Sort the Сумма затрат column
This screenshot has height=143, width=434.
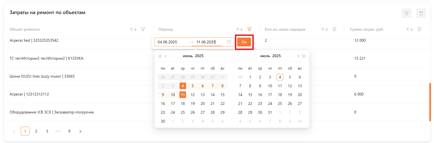[410, 29]
